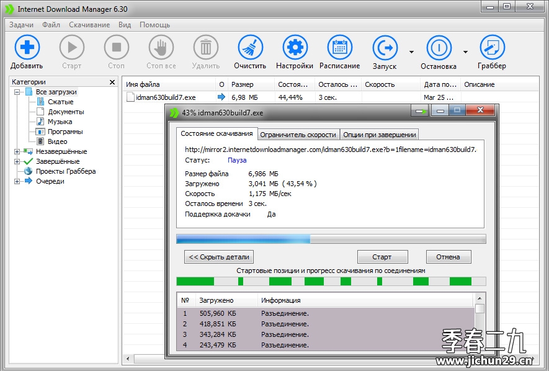Open the Расписание calendar icon
The height and width of the screenshot is (371, 549).
(339, 47)
